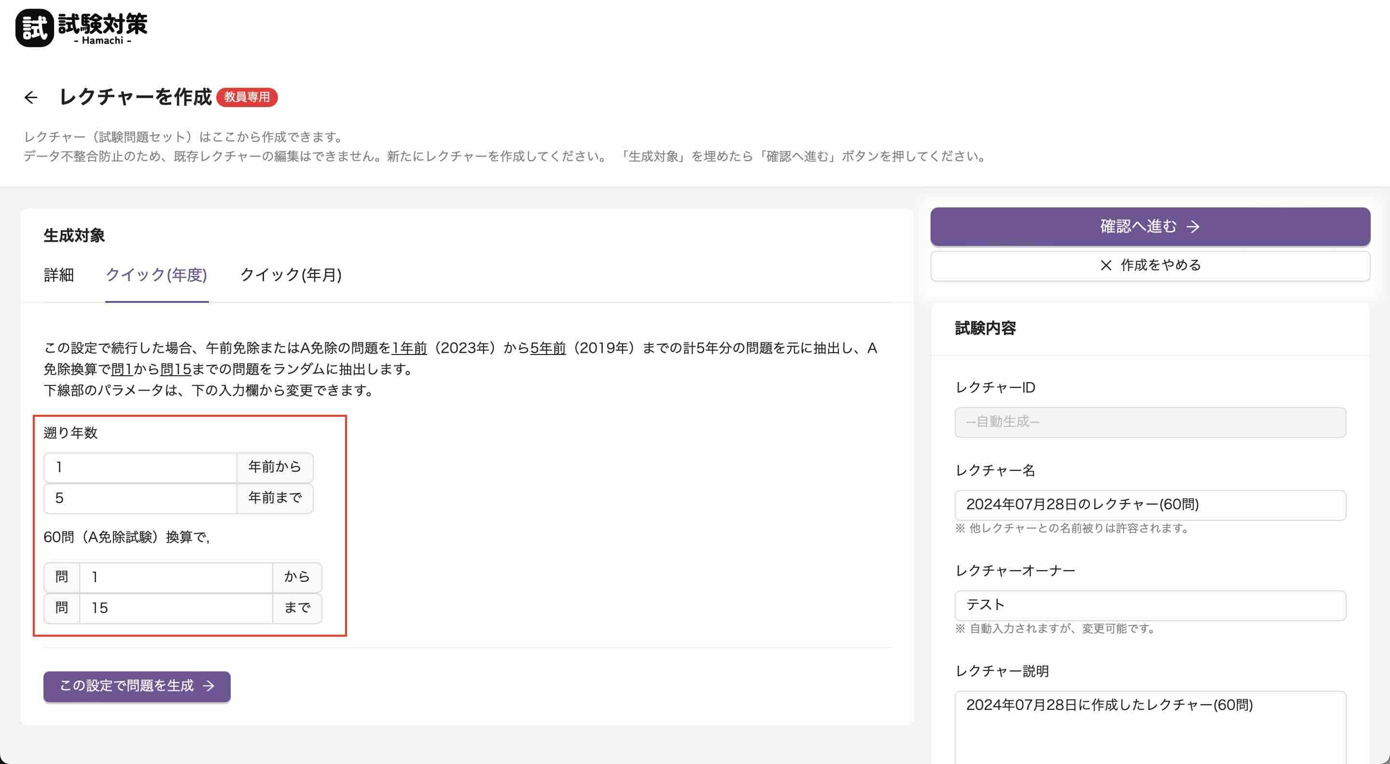Image resolution: width=1390 pixels, height=764 pixels.
Task: Click the X icon on 作成をやめる
Action: point(1106,265)
